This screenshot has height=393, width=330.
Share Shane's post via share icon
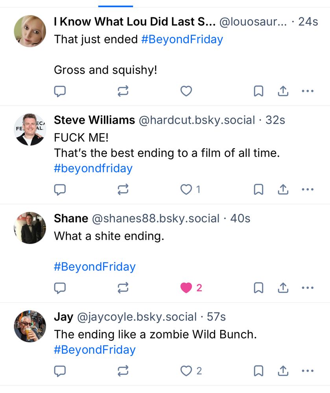[x=283, y=288]
